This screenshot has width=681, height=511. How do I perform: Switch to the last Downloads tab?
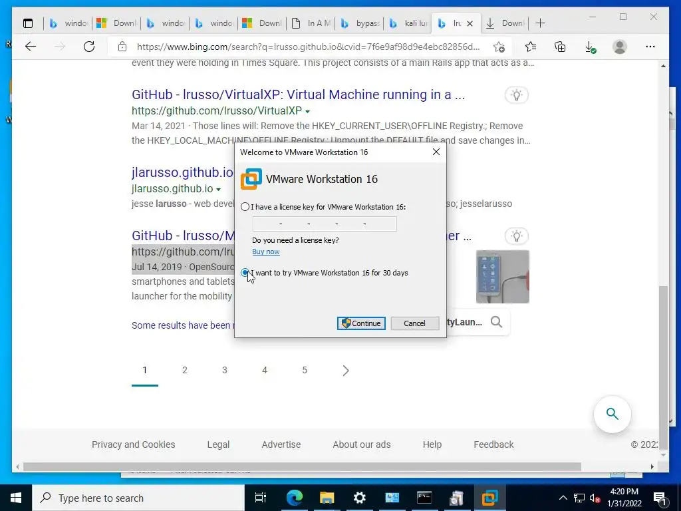pyautogui.click(x=504, y=23)
